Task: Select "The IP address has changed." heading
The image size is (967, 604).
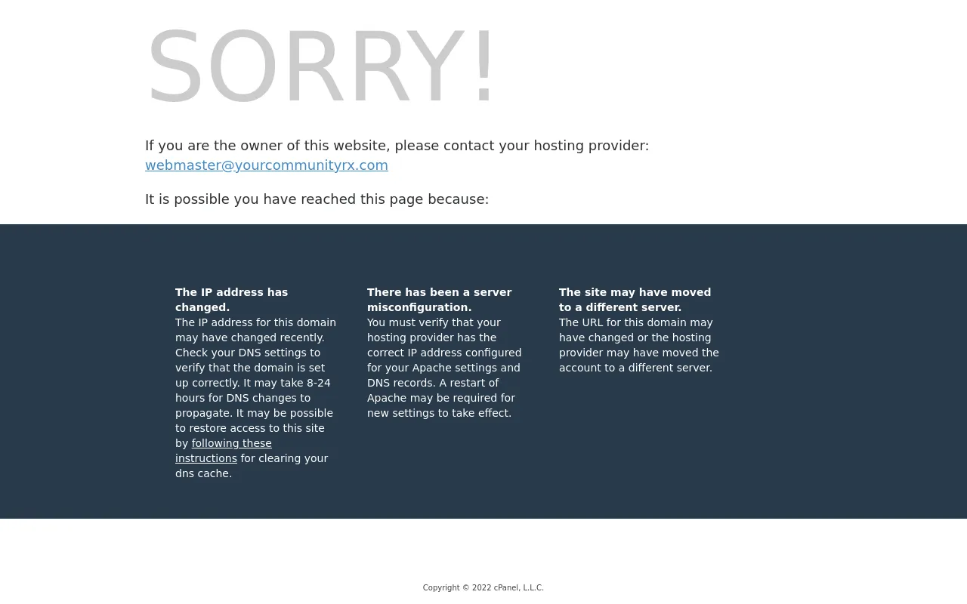Action: pyautogui.click(x=232, y=300)
